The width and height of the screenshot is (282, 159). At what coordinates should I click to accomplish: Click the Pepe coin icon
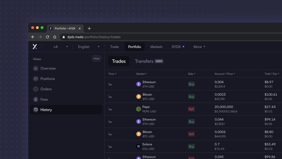pos(139,109)
